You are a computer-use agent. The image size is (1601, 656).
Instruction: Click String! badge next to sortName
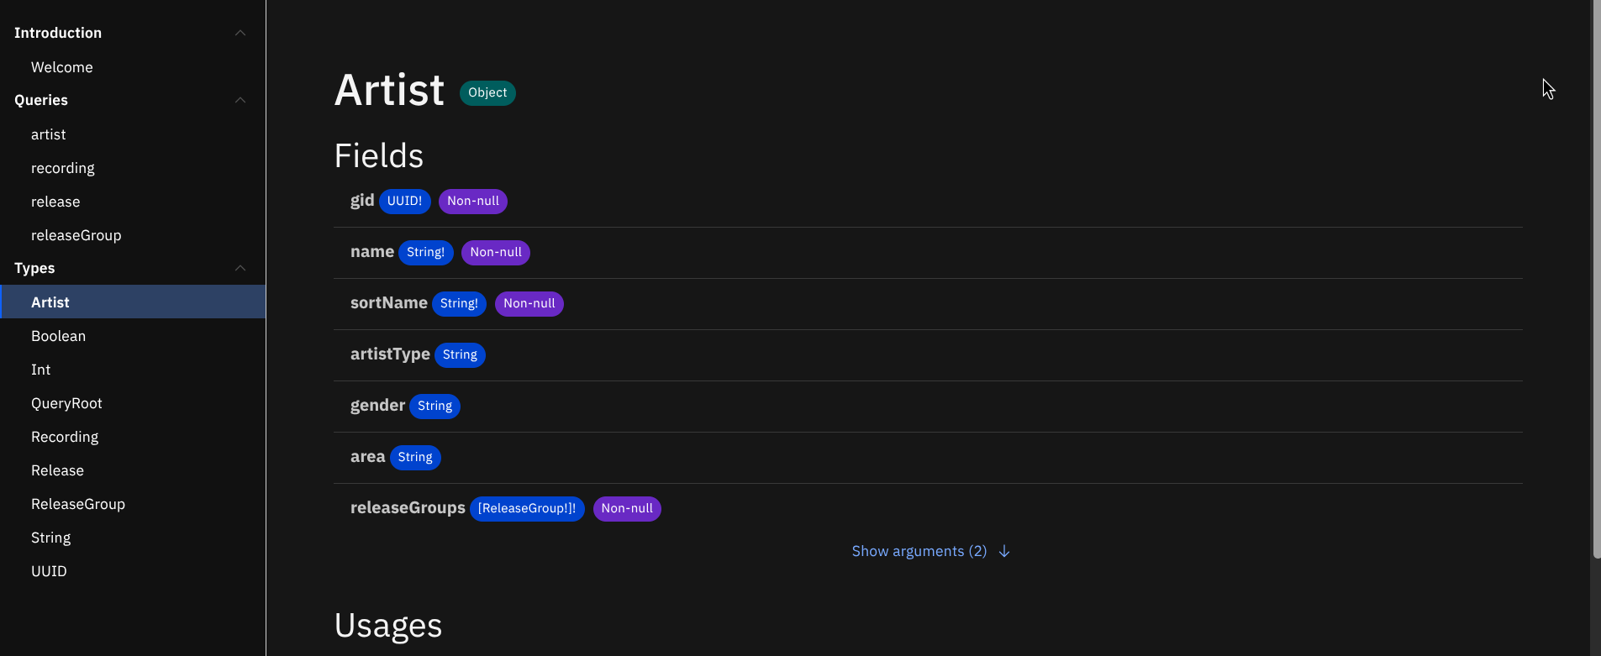point(459,304)
